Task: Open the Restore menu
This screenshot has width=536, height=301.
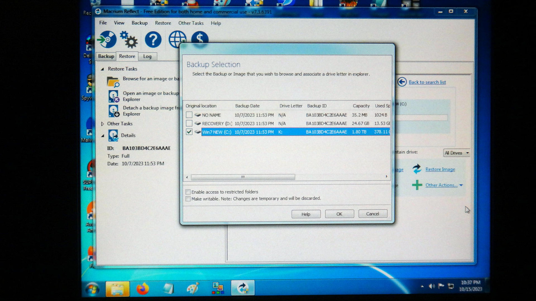Action: tap(163, 23)
